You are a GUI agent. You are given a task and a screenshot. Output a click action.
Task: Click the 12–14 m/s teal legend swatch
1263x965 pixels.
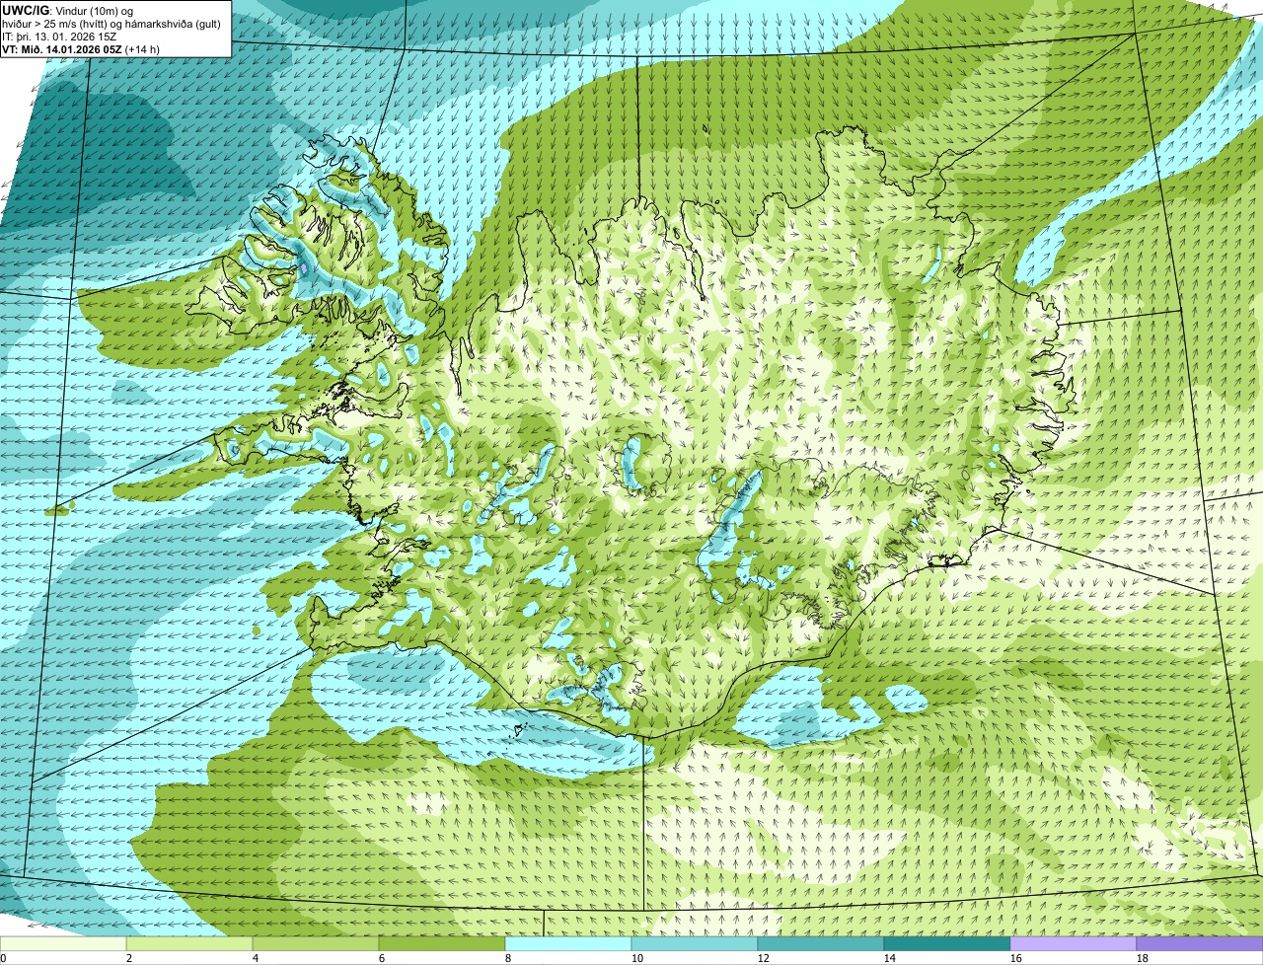click(x=821, y=943)
